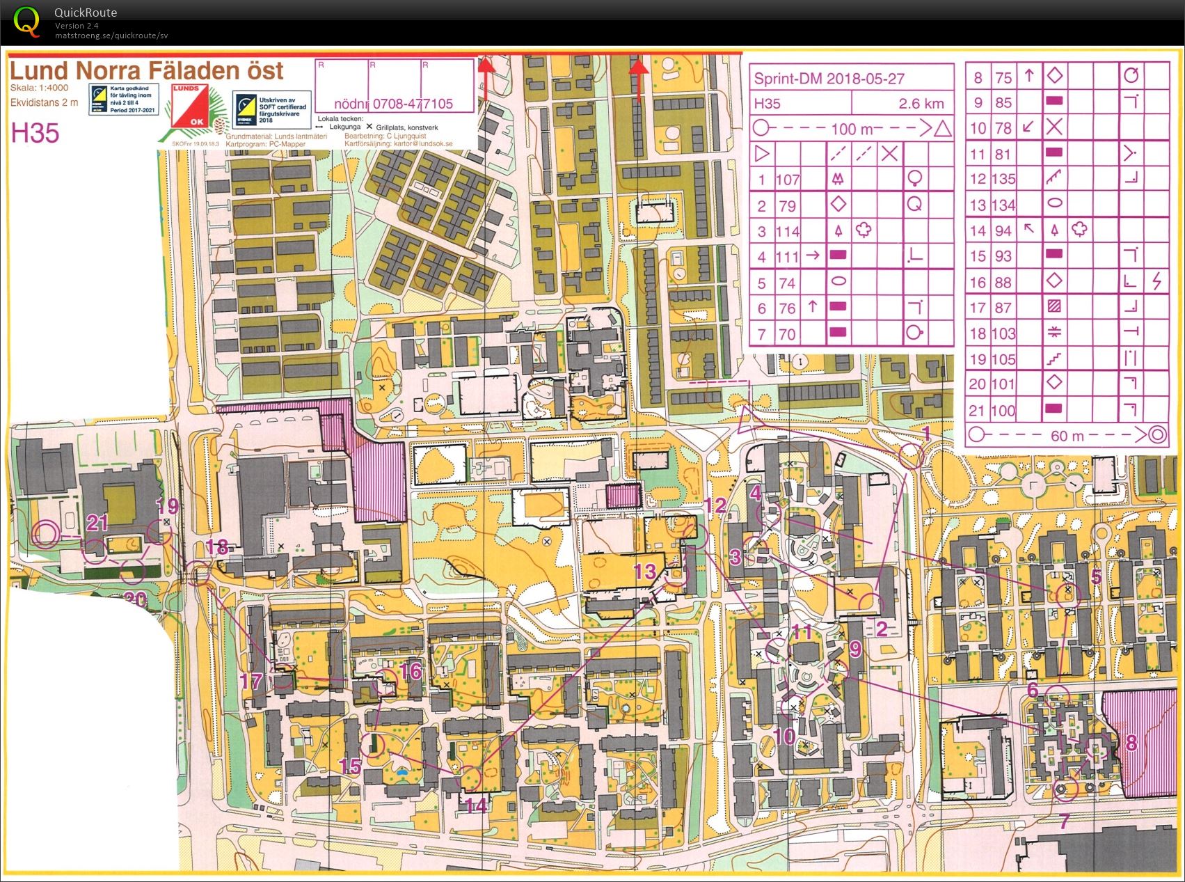Click control number 6 label on the map

[x=1033, y=690]
